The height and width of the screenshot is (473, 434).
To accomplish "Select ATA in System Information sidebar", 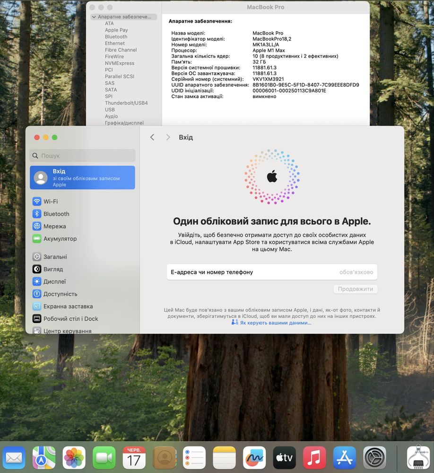I will point(109,24).
